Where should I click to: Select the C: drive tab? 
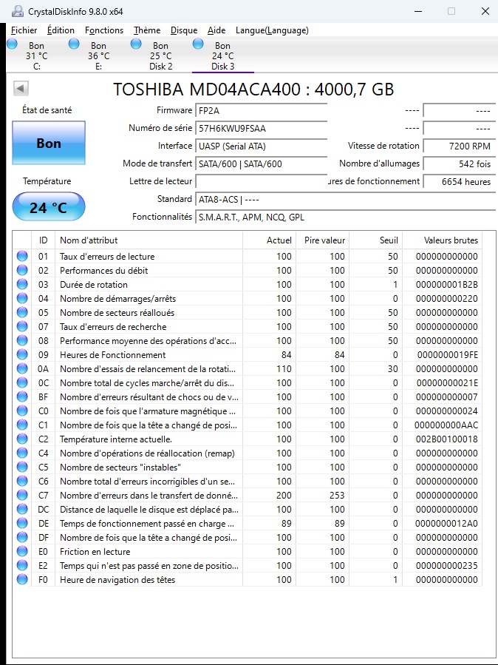[36, 55]
